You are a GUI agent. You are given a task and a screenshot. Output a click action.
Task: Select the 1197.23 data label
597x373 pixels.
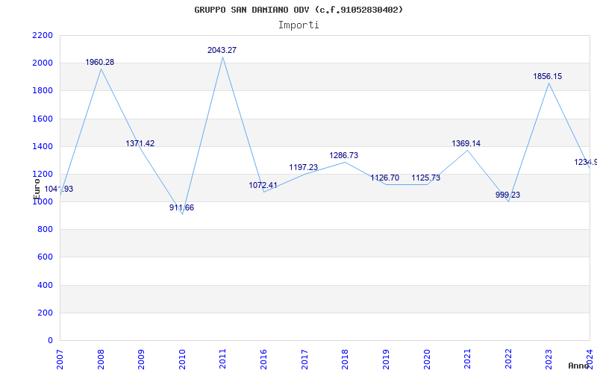[304, 167]
